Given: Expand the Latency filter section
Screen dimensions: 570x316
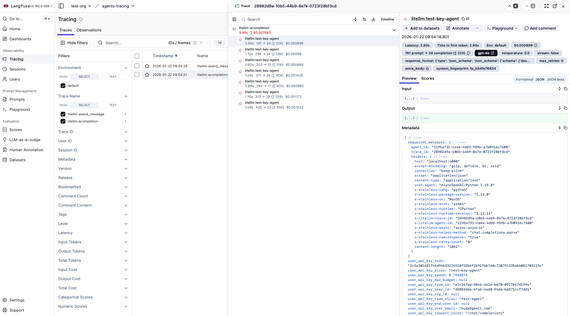Looking at the screenshot, I should point(93,233).
